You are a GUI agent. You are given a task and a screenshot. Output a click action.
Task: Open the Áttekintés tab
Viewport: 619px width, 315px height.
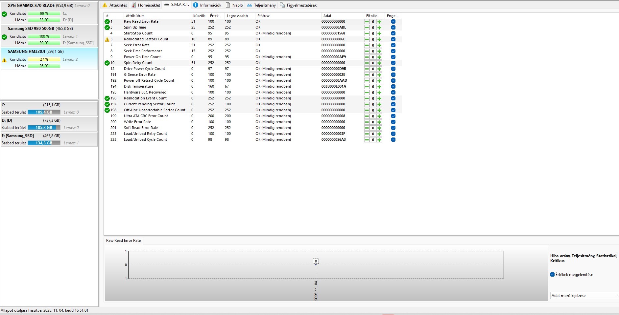point(115,5)
